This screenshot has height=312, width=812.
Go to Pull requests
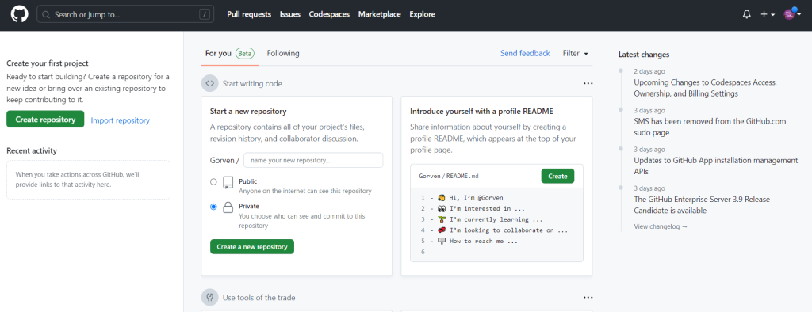point(249,14)
